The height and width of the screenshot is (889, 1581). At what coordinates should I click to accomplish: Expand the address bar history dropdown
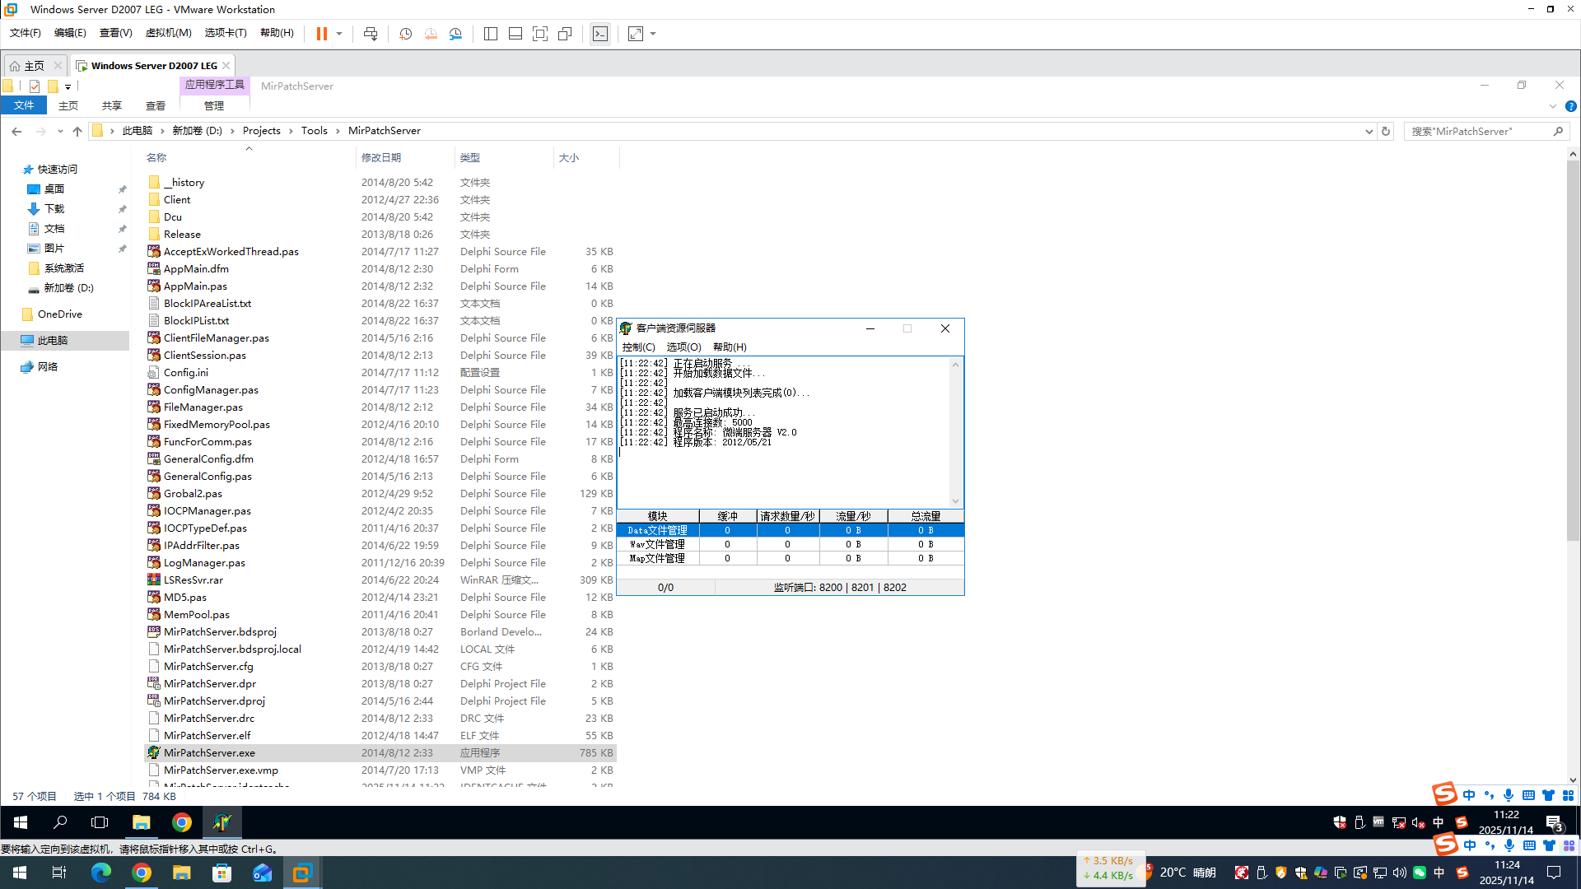point(1369,132)
